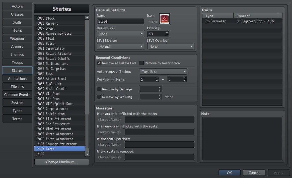Image resolution: width=292 pixels, height=178 pixels.
Task: Switch to the Weapons tab
Action: click(x=17, y=38)
